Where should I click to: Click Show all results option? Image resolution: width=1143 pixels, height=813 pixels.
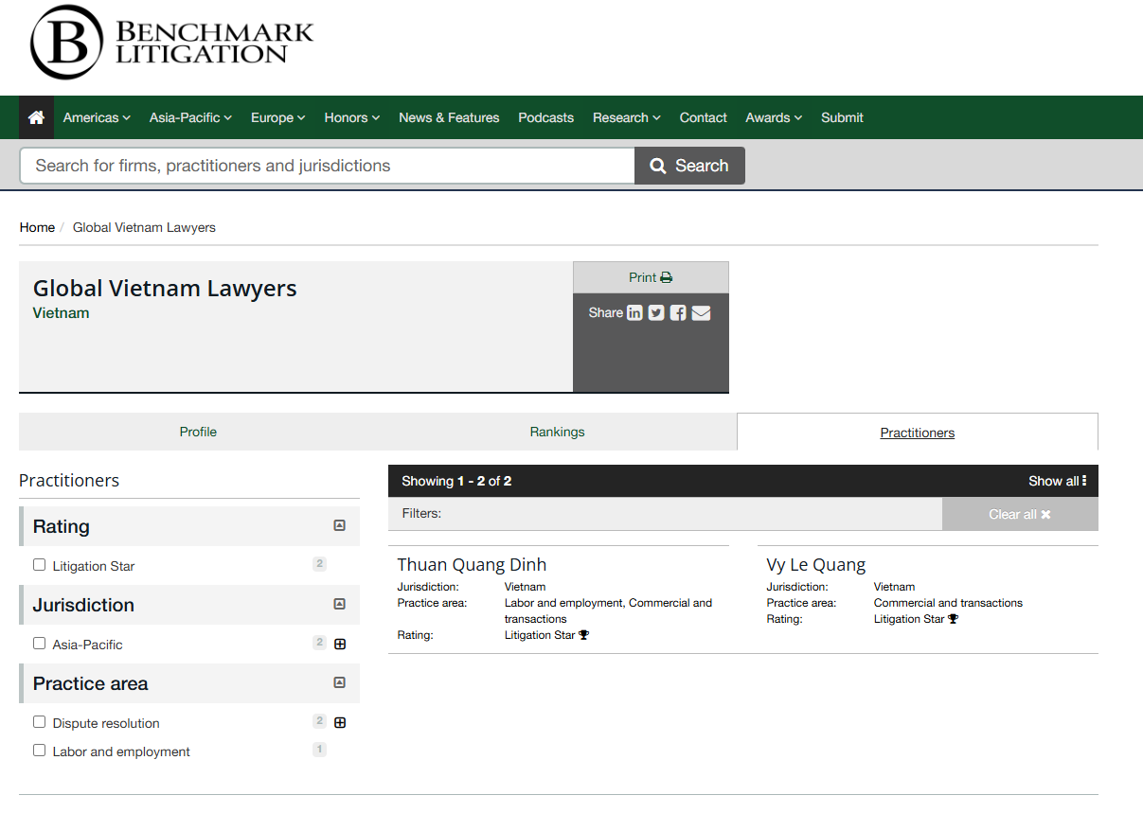coord(1058,481)
